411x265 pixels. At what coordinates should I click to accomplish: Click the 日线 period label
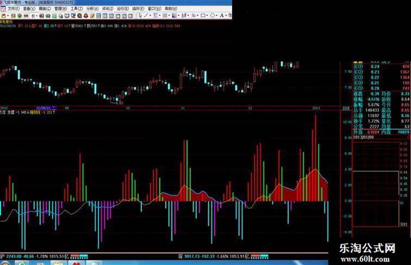click(346, 108)
